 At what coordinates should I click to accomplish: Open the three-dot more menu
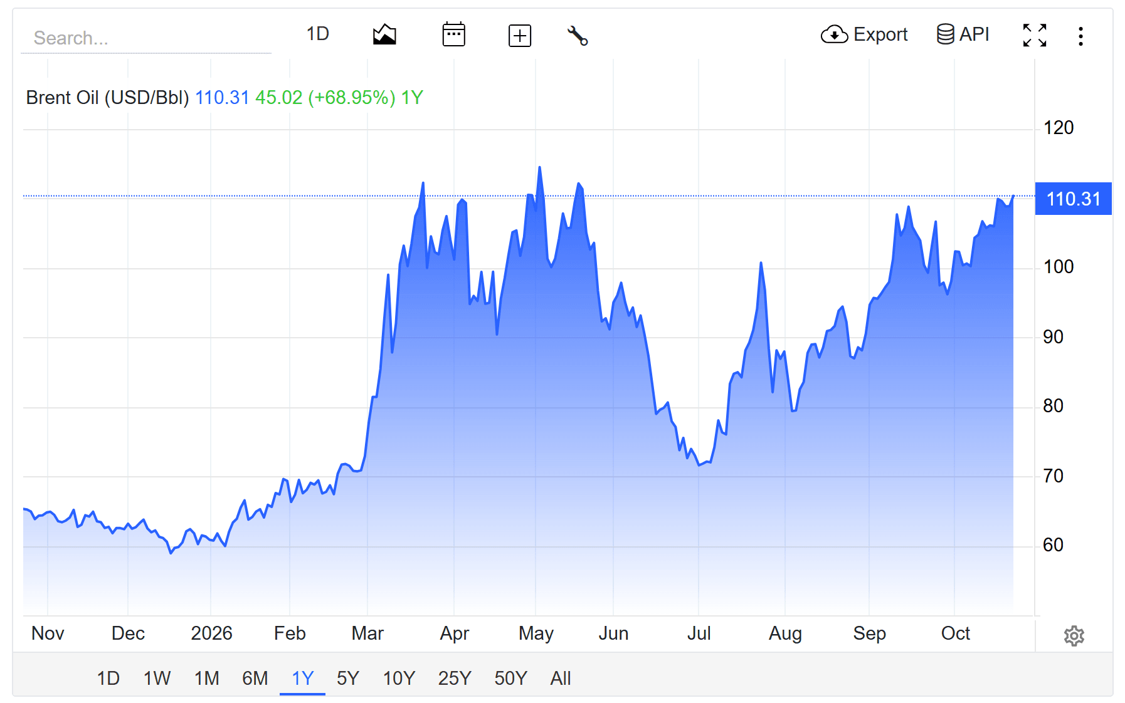coord(1080,36)
